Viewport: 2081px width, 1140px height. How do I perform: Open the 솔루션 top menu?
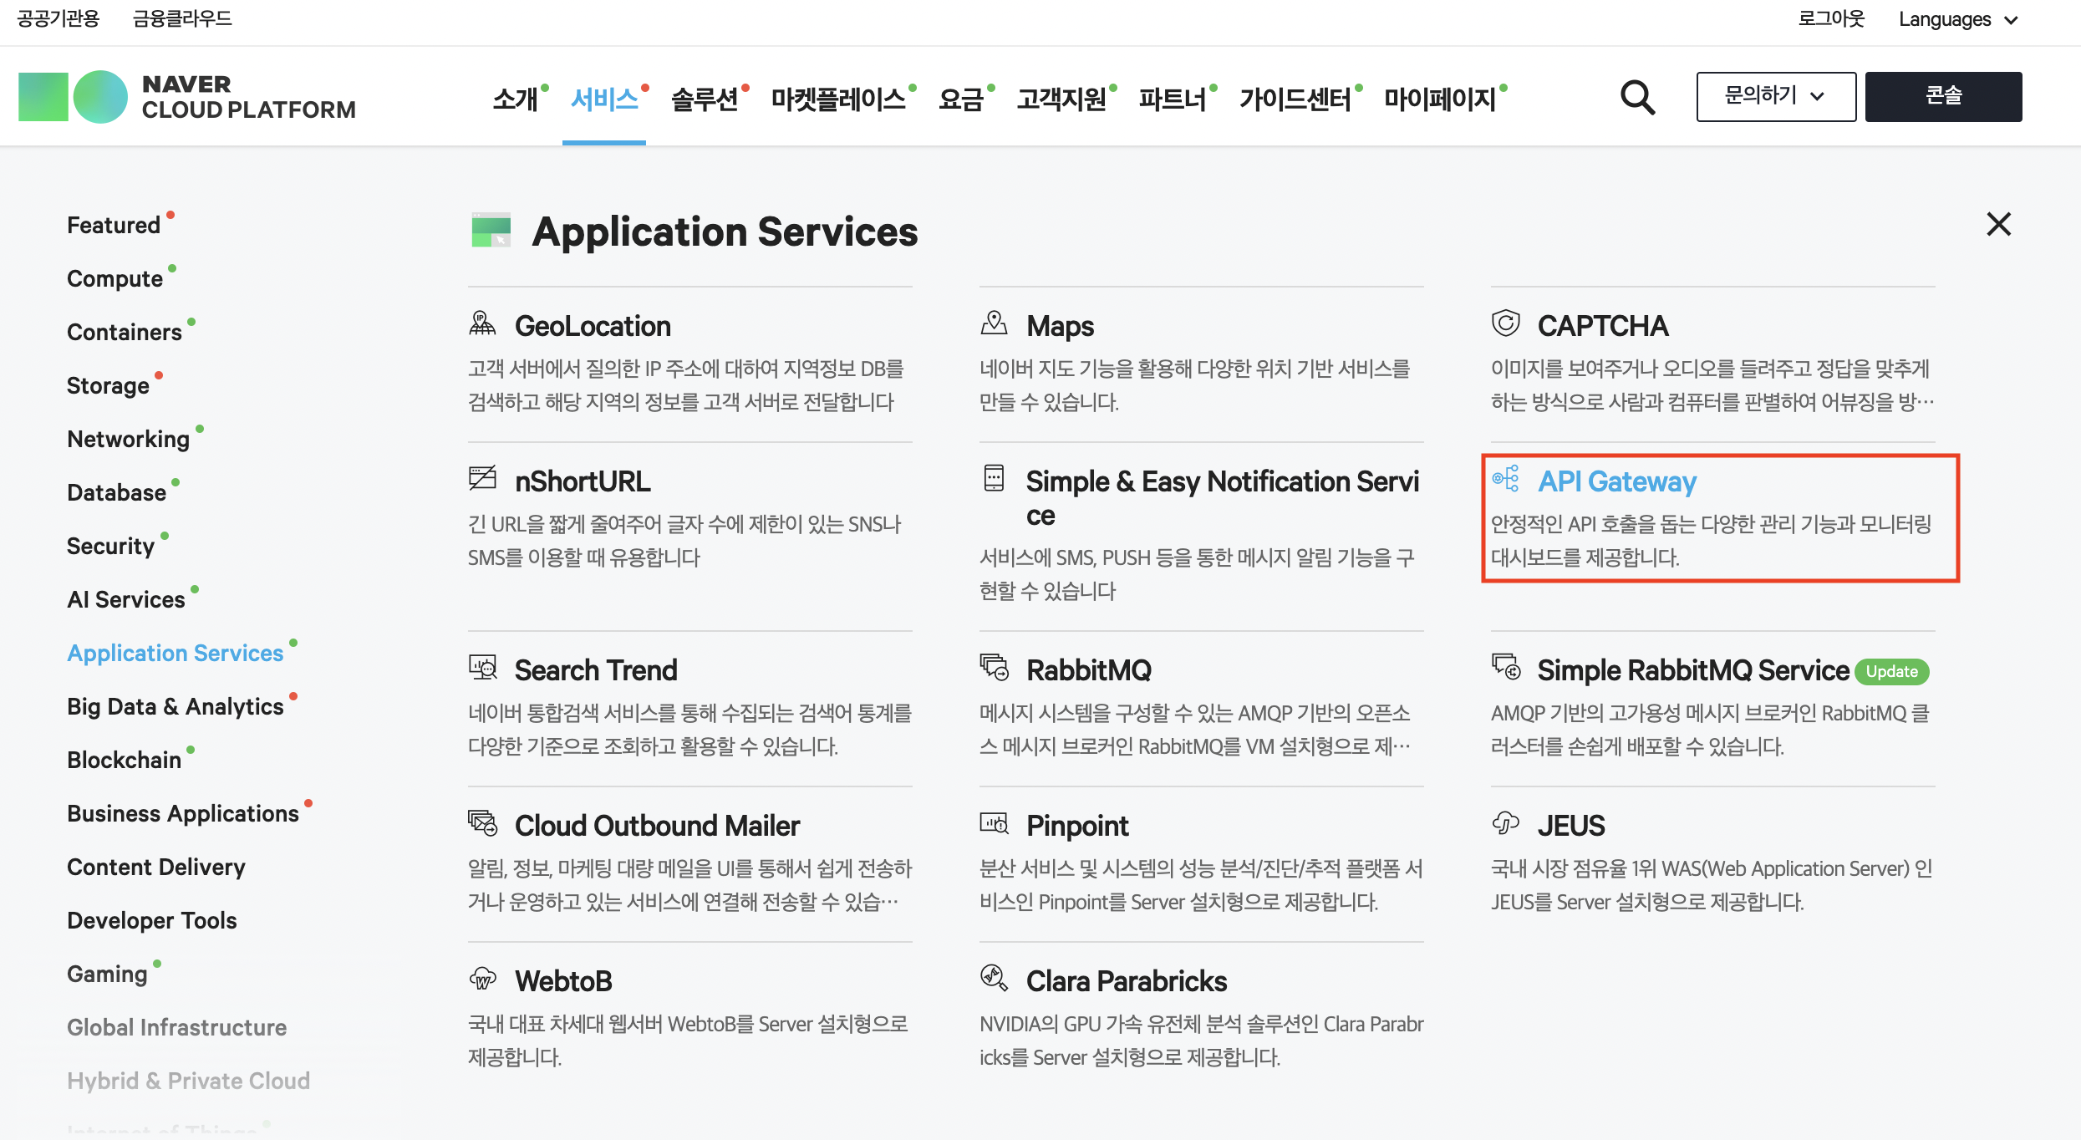point(705,99)
